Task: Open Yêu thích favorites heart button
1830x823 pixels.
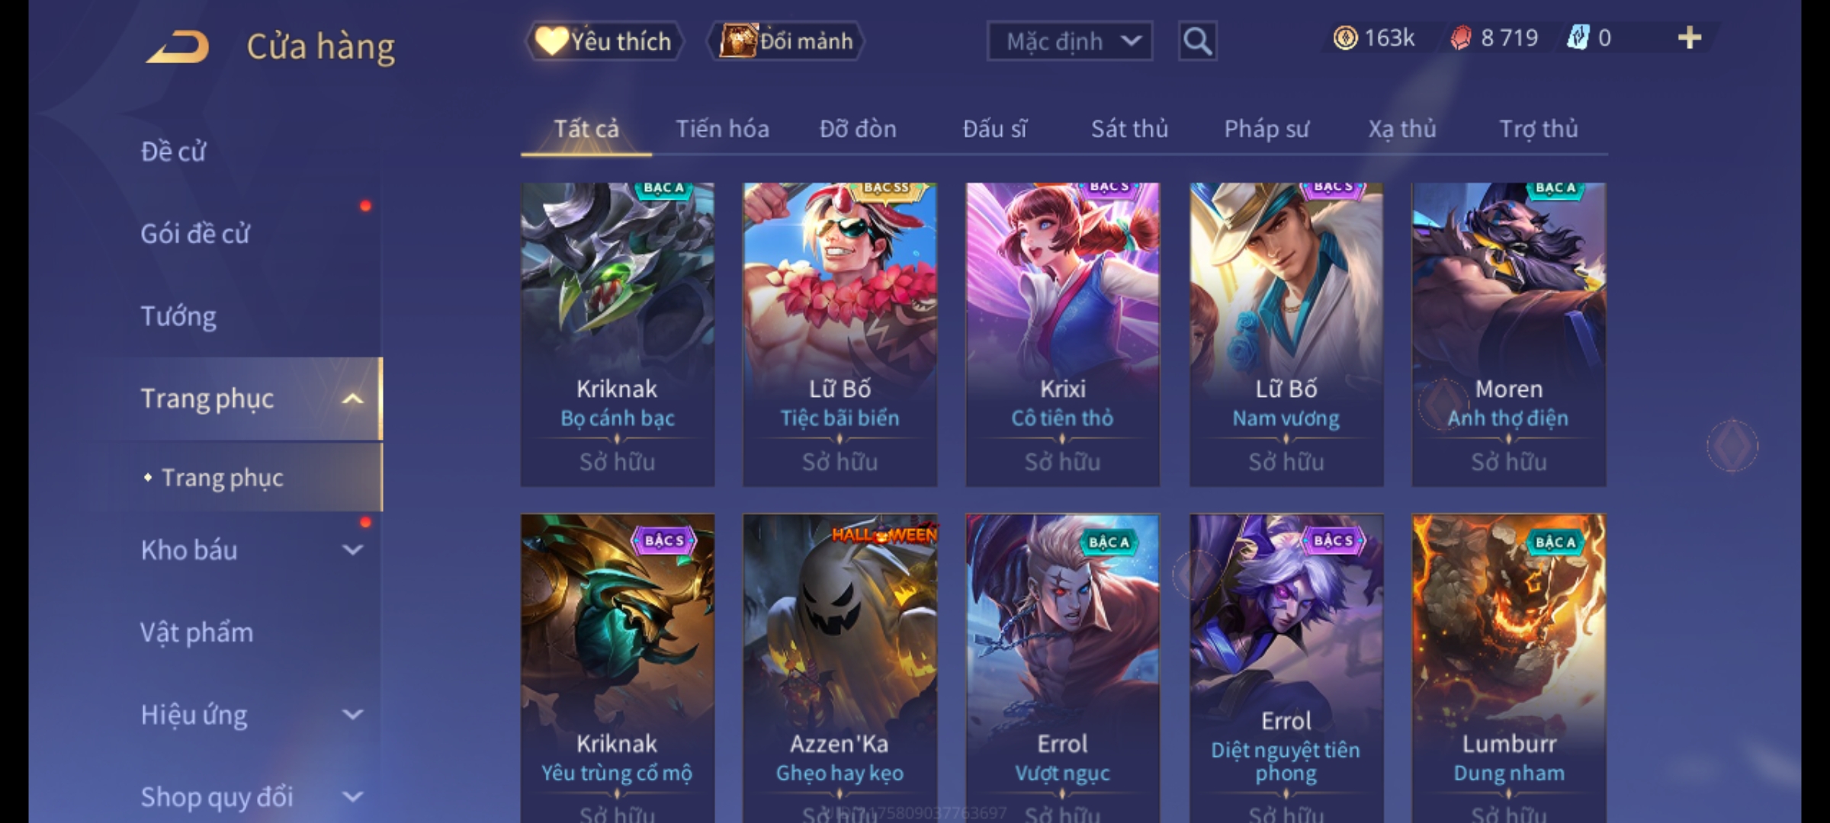Action: coord(604,41)
